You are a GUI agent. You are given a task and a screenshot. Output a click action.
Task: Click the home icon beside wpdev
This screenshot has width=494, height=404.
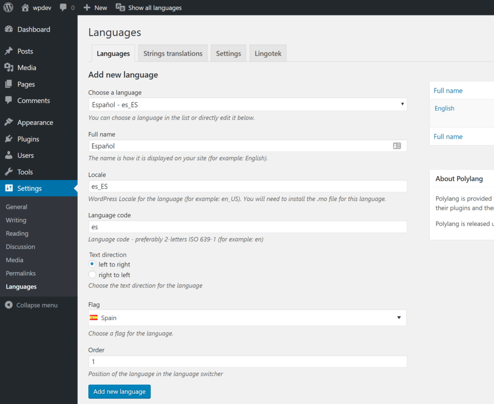[x=26, y=8]
